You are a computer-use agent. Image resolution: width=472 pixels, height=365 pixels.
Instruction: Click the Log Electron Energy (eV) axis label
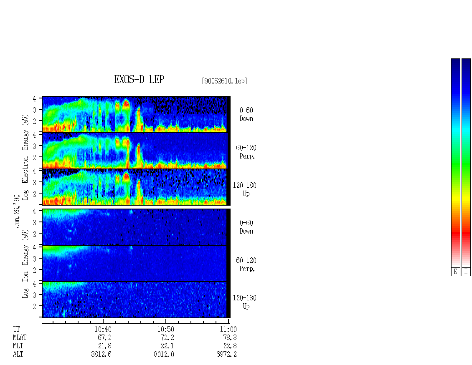tap(25, 157)
